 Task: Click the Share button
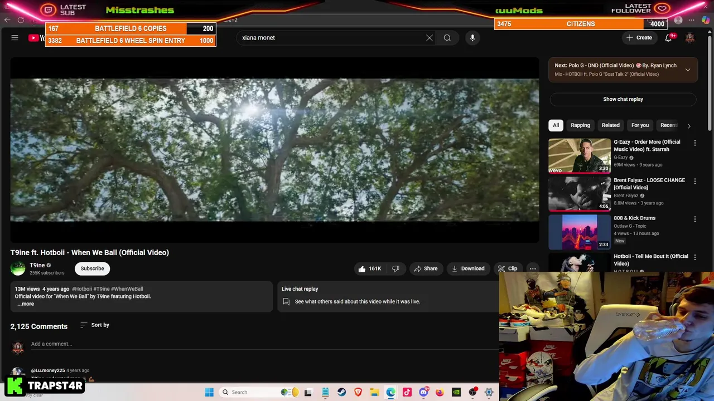tap(426, 268)
